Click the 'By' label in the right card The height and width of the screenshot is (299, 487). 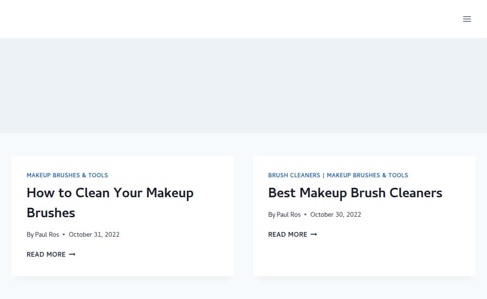[272, 215]
